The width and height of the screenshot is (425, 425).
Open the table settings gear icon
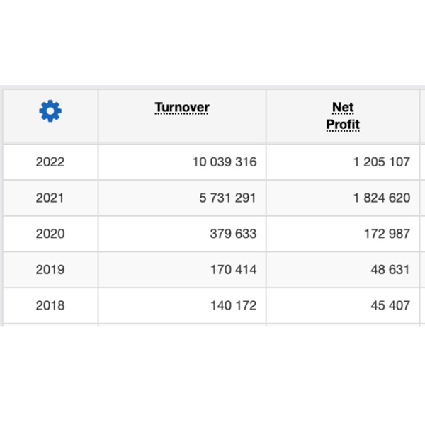click(x=50, y=110)
